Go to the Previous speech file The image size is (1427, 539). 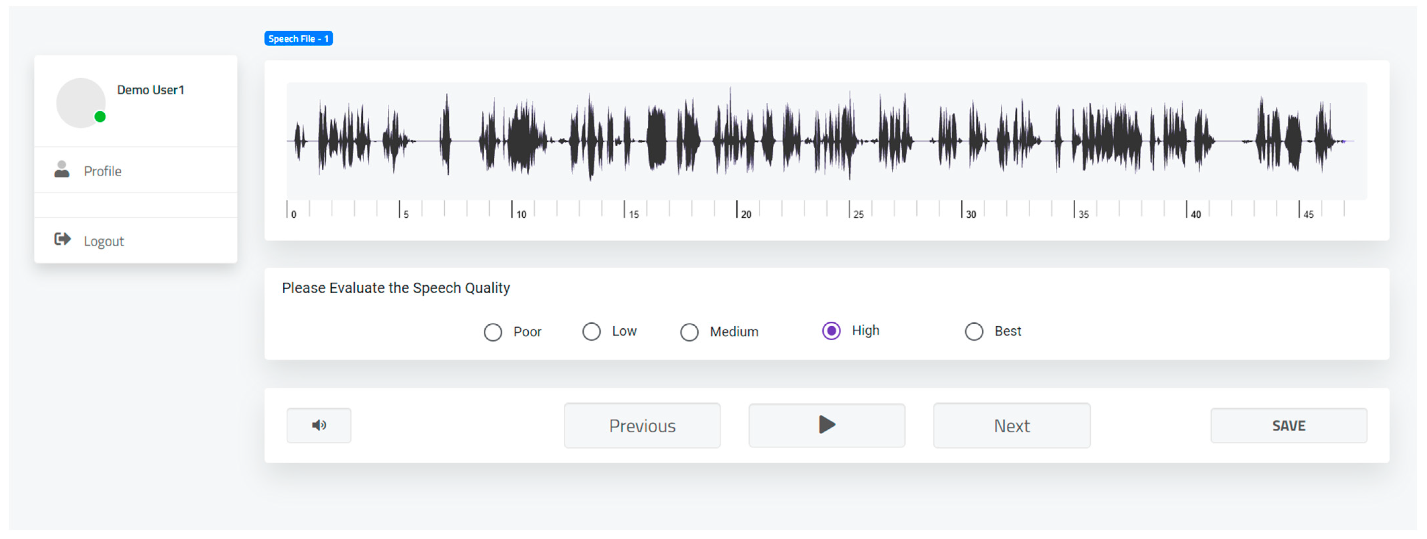pyautogui.click(x=642, y=425)
